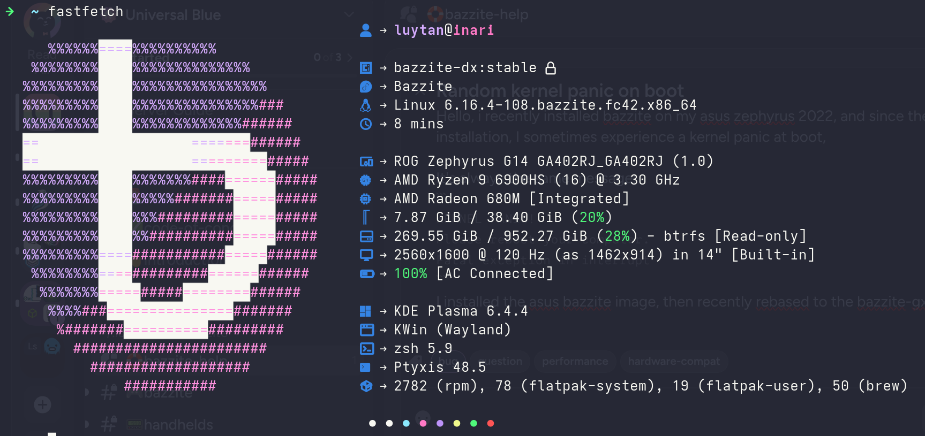Image resolution: width=925 pixels, height=436 pixels.
Task: Click the clock icon beside 8 mins
Action: pos(366,124)
